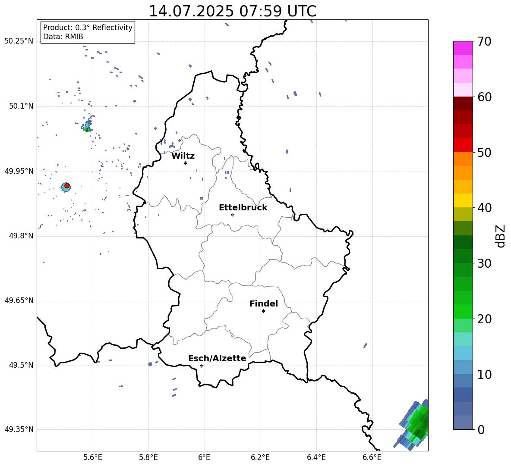This screenshot has width=511, height=466.
Task: Click the '50' colorbar tick label
Action: click(x=484, y=152)
